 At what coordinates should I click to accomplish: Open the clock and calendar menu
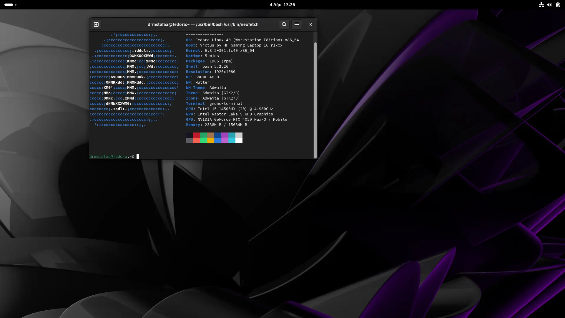(282, 5)
